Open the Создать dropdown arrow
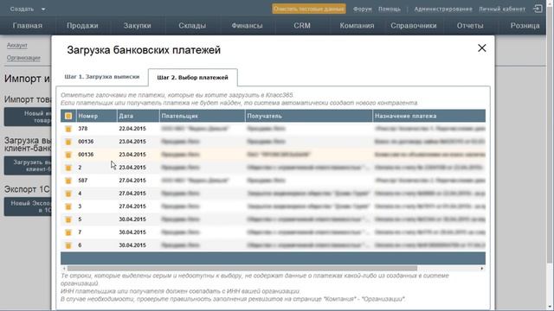 (x=43, y=10)
